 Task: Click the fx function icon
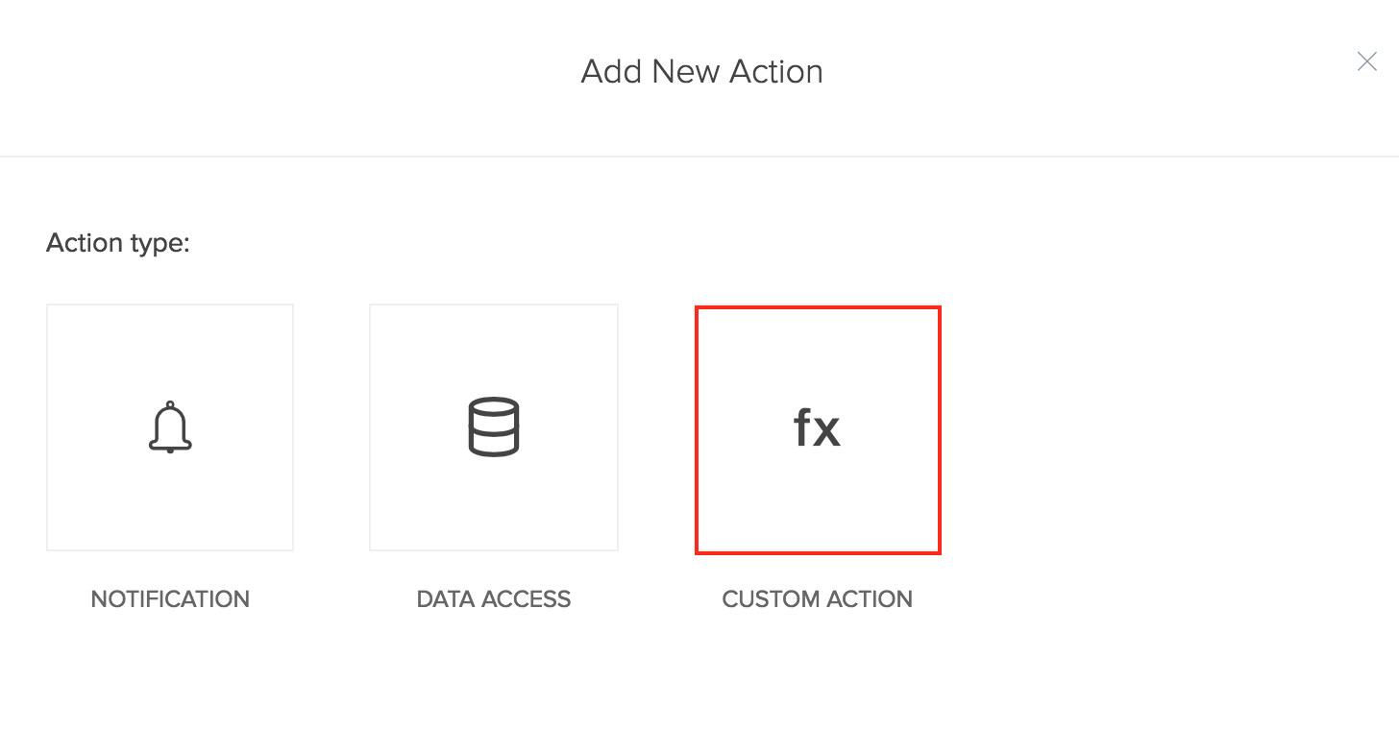[x=817, y=428]
